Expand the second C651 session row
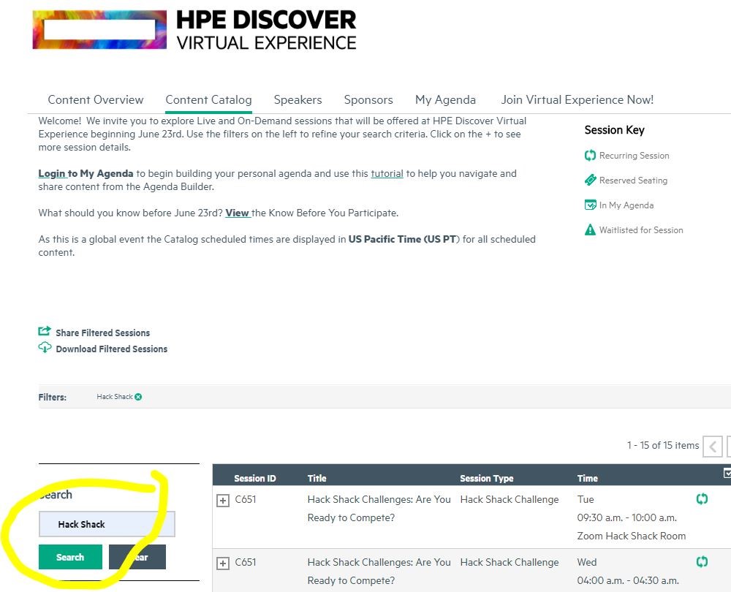 point(224,563)
